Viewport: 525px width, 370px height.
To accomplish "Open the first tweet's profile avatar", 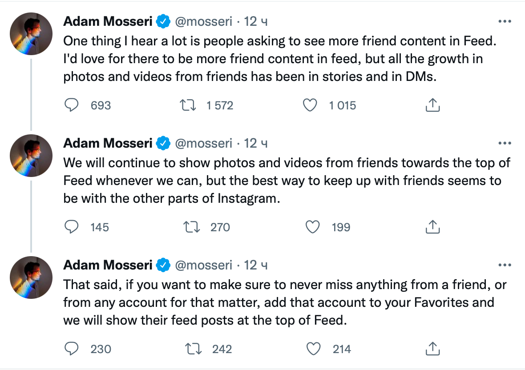I will point(31,33).
